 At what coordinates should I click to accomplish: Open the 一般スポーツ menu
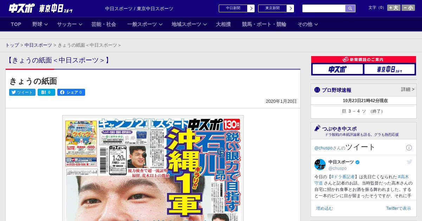tap(142, 24)
